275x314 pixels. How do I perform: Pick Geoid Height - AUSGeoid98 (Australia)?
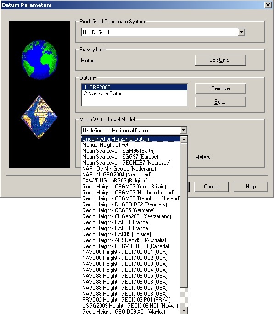pyautogui.click(x=131, y=240)
